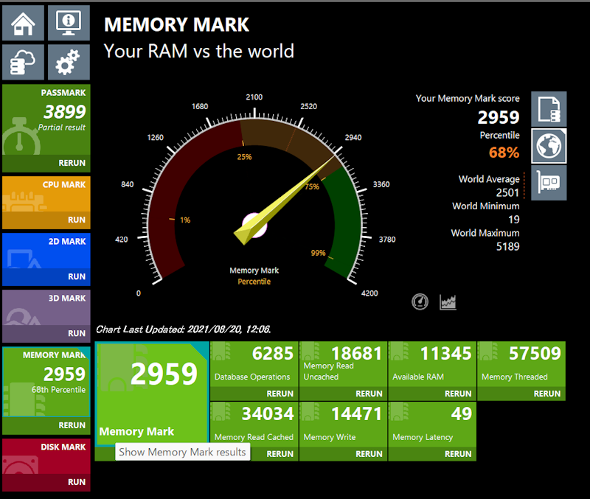
Task: Click the World Average 2501 value
Action: tap(507, 192)
